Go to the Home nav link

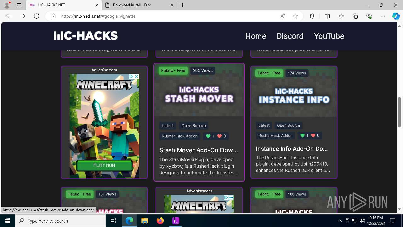(256, 36)
